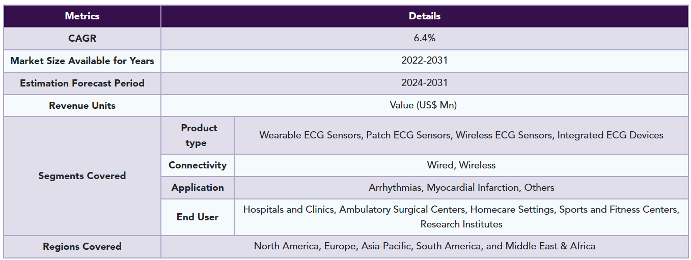The width and height of the screenshot is (691, 260).
Task: Click the 2022-2031 value cell
Action: pos(425,61)
